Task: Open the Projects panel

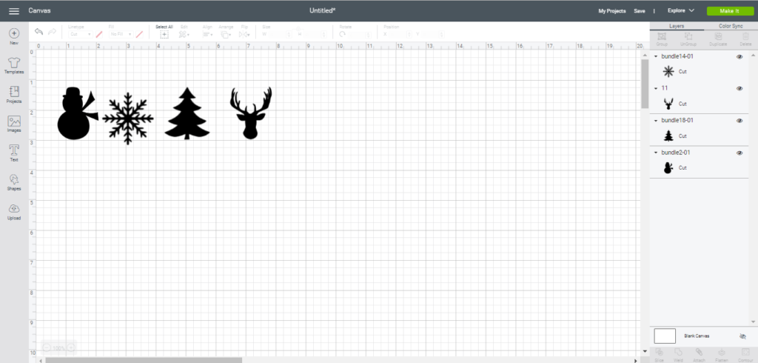Action: click(x=14, y=93)
